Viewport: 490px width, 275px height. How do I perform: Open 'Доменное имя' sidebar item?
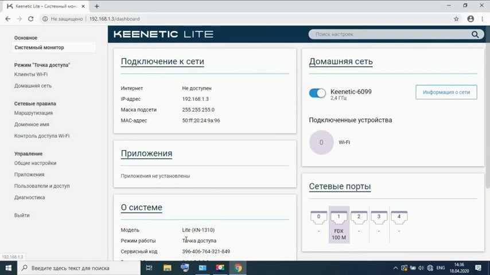[x=32, y=124]
